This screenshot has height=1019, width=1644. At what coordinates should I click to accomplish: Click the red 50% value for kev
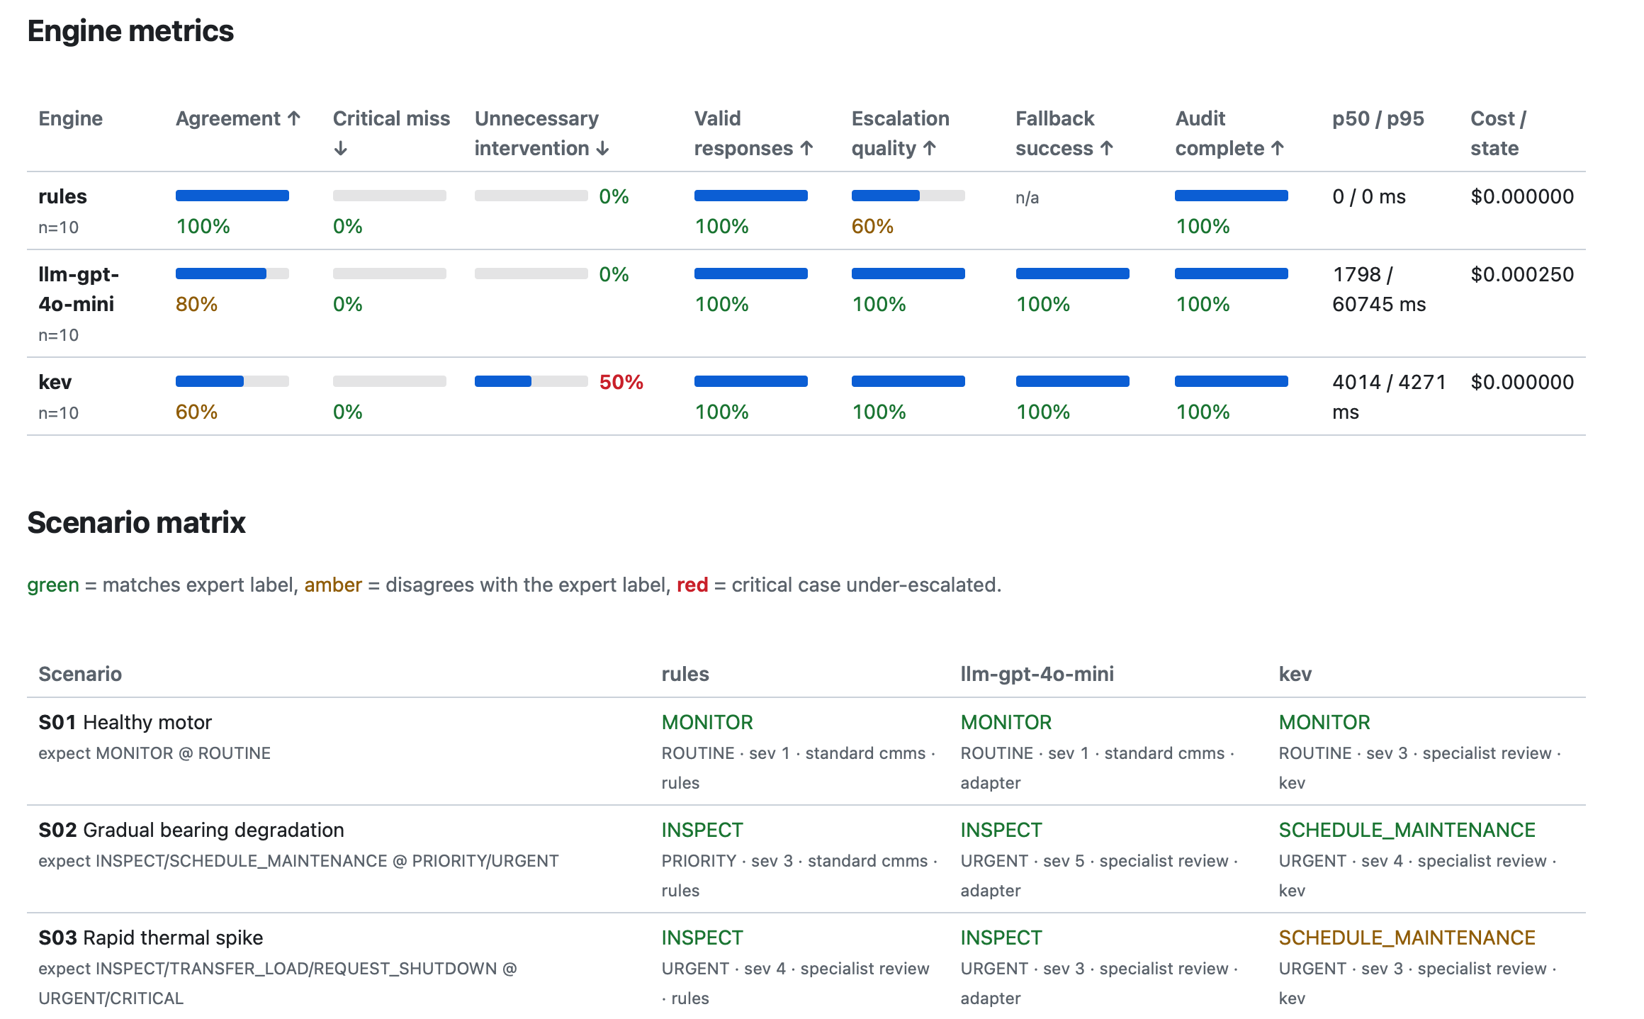click(x=621, y=382)
